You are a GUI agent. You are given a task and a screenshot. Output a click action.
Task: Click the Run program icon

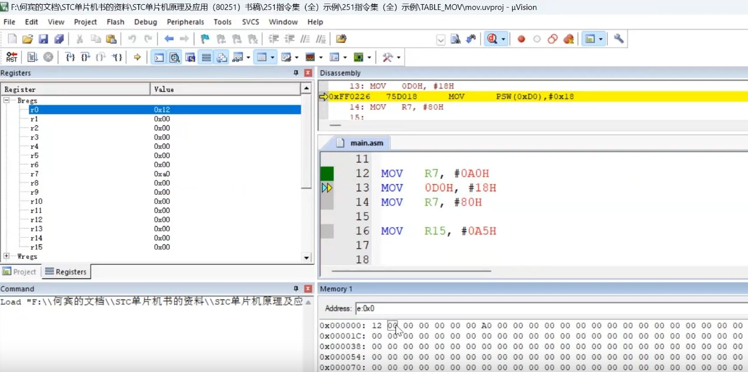(x=32, y=57)
